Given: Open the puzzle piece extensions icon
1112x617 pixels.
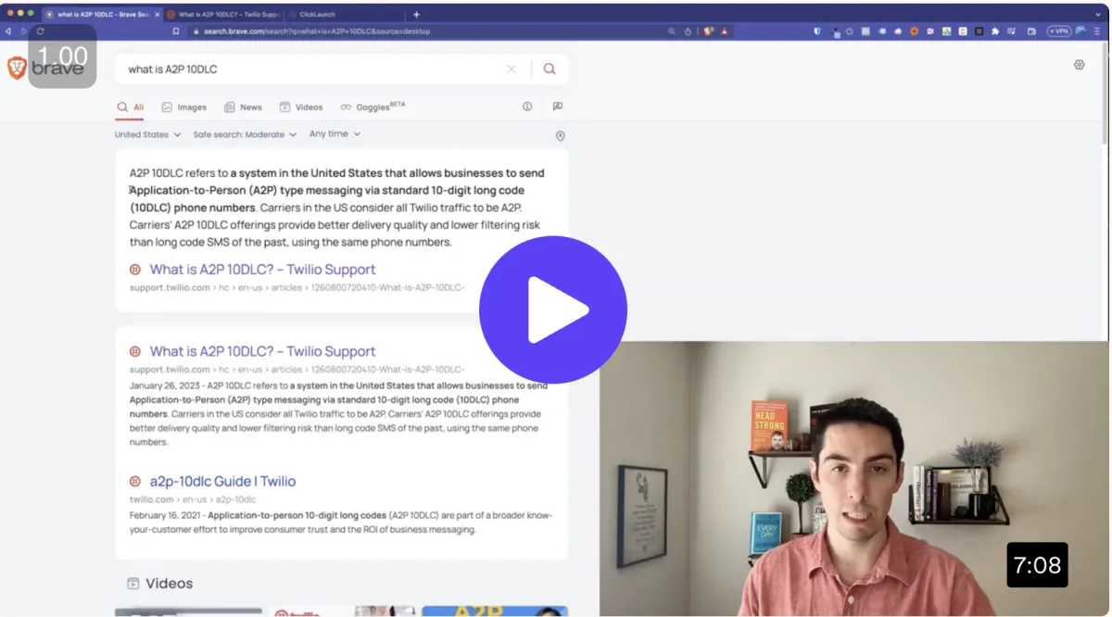Looking at the screenshot, I should pos(995,31).
